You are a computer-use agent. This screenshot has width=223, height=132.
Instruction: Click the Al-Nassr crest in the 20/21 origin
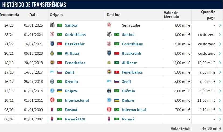[x=52, y=53]
